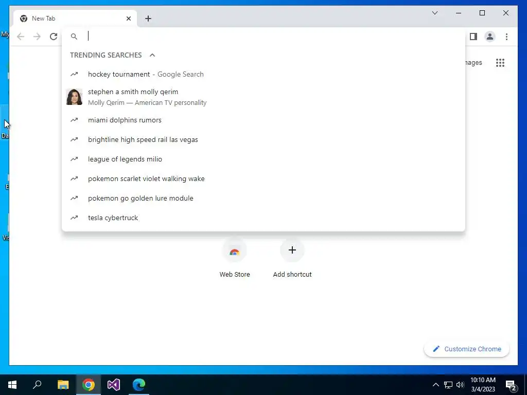This screenshot has width=527, height=395.
Task: Launch Microsoft Edge from taskbar
Action: (139, 385)
